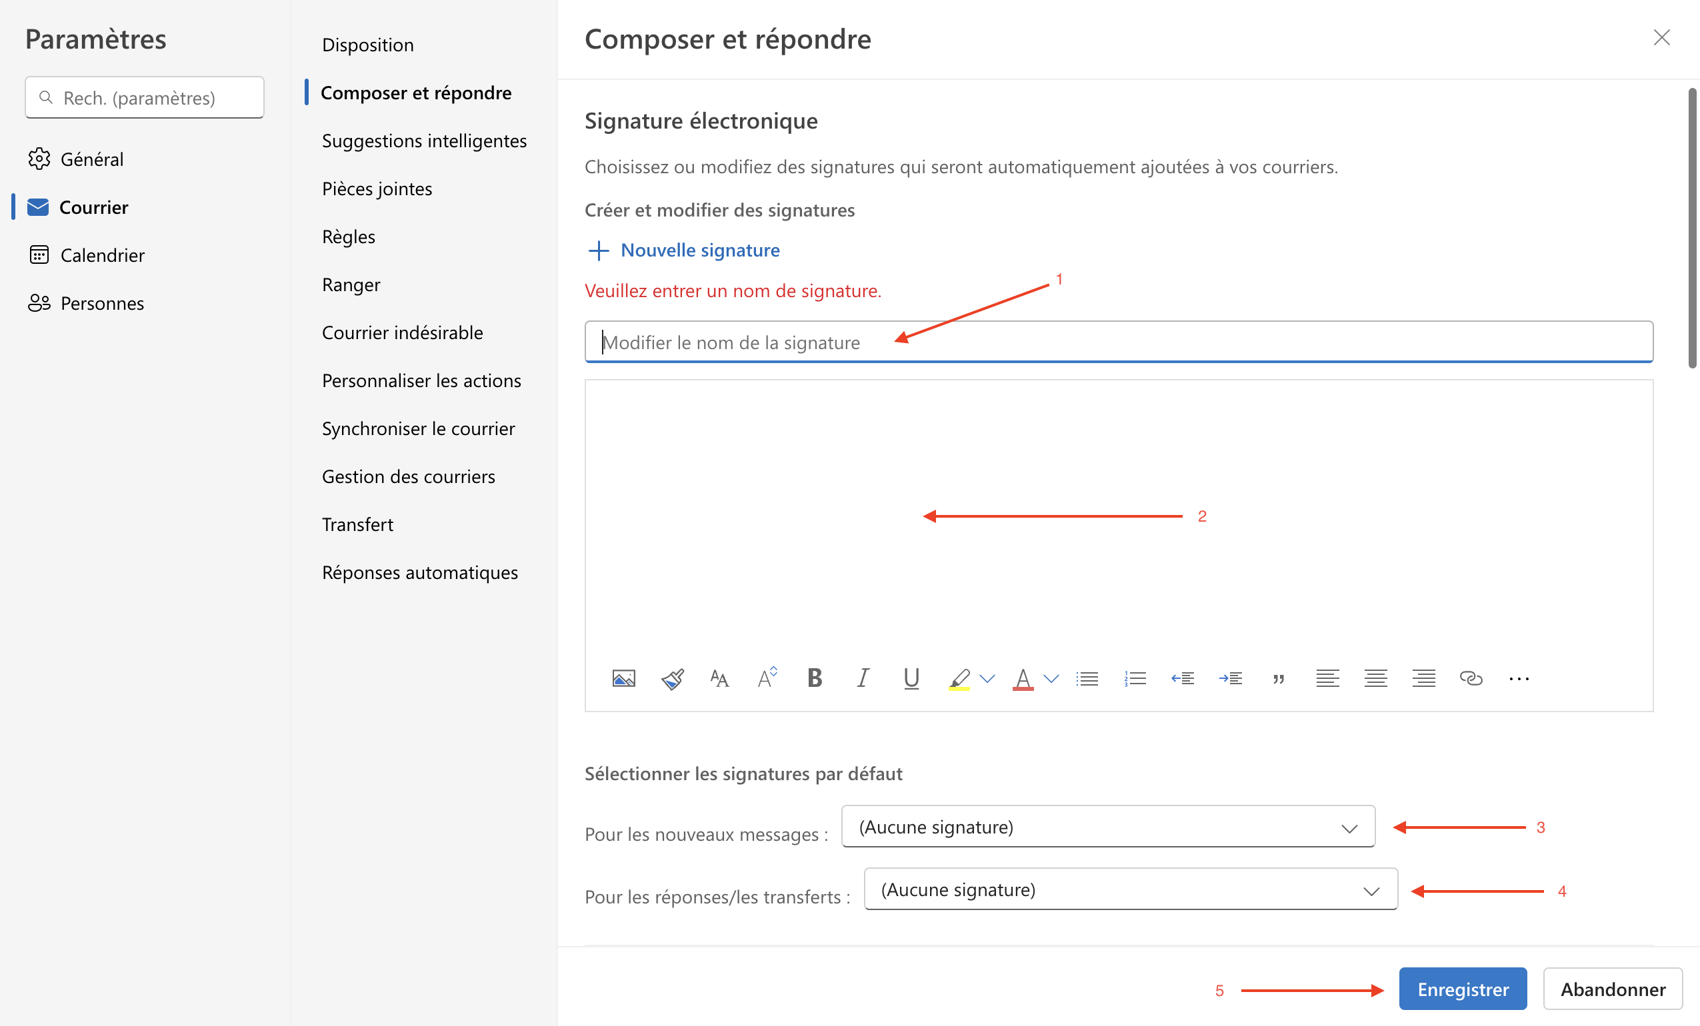Click the signature name input field
The width and height of the screenshot is (1700, 1026).
point(1118,342)
